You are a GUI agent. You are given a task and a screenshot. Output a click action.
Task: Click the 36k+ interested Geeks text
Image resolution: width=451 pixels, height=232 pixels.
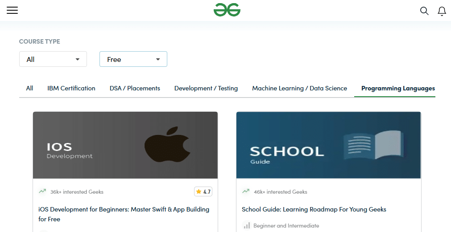point(77,192)
